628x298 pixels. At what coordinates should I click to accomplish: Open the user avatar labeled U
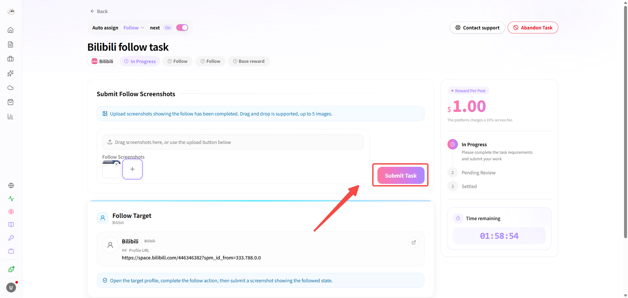point(11,288)
